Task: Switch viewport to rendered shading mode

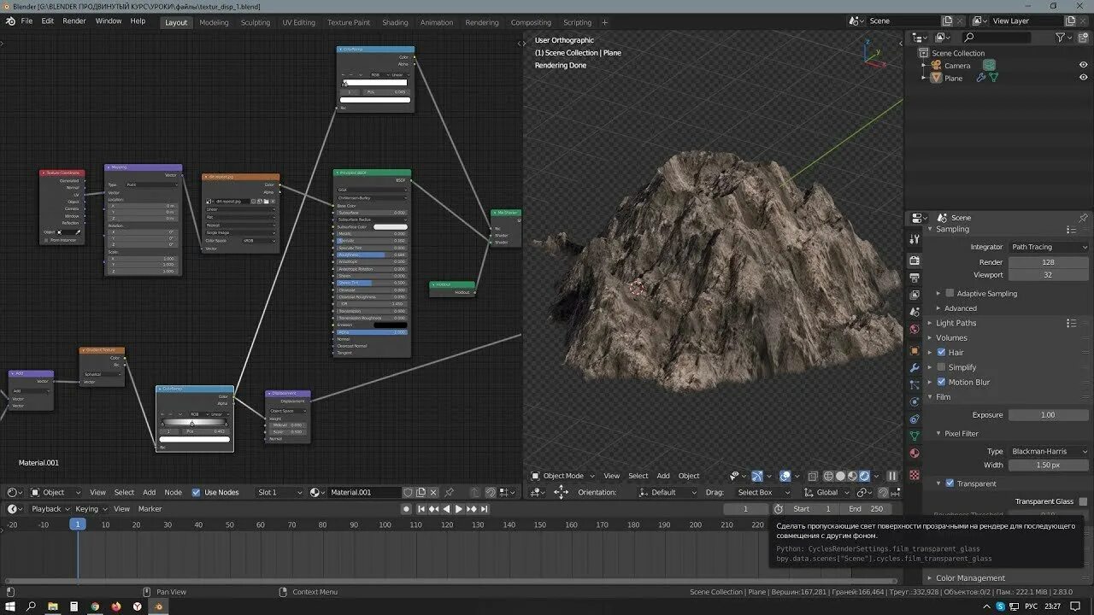Action: [x=865, y=476]
